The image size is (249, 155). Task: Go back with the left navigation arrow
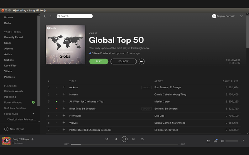click(45, 16)
